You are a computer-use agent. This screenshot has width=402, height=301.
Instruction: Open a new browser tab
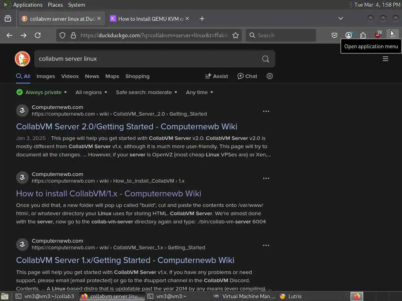coord(202,19)
